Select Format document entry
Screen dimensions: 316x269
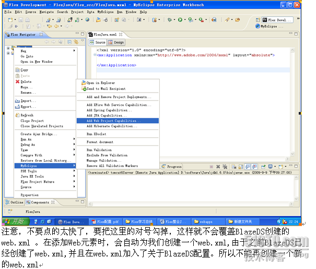pos(118,142)
